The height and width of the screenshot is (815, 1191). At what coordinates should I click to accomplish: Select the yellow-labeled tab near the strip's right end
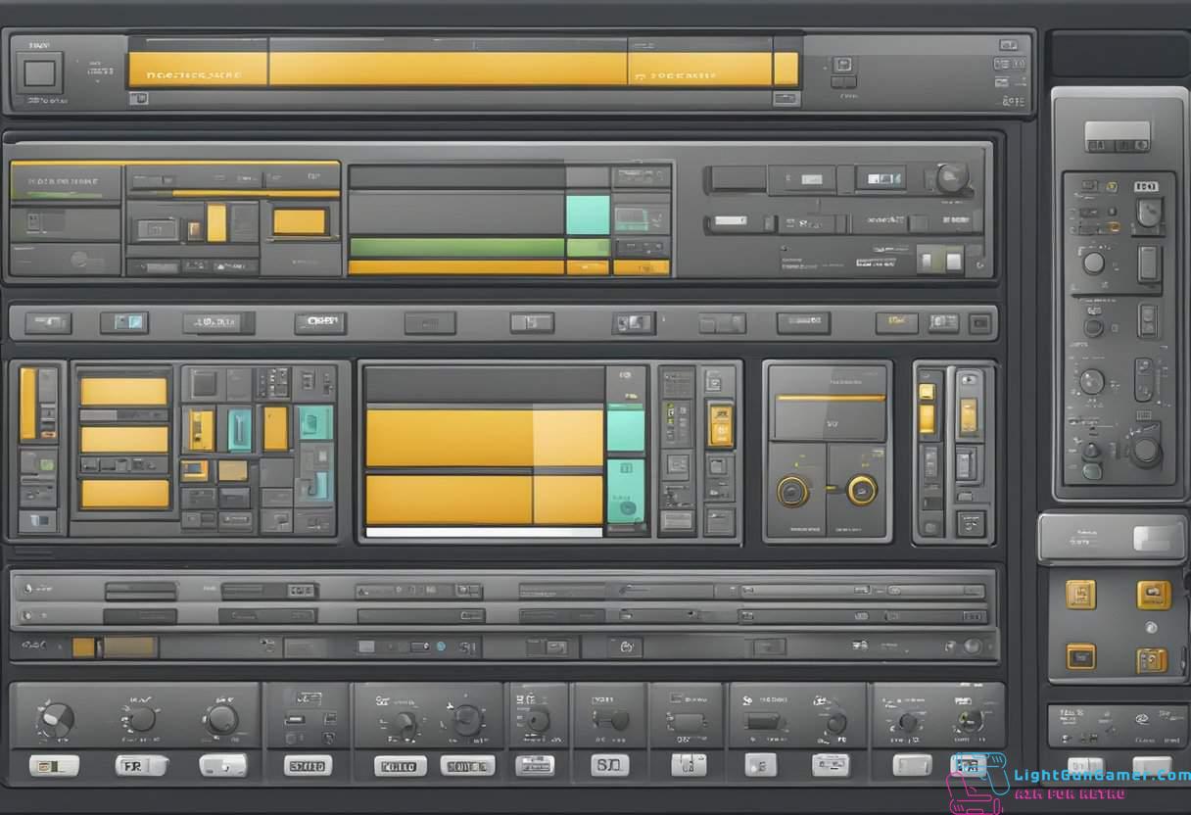click(x=895, y=321)
